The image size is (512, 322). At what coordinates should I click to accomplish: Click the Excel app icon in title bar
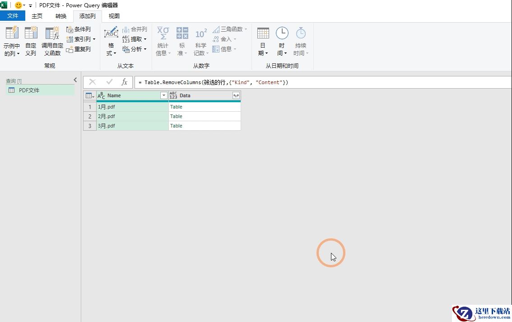point(4,5)
